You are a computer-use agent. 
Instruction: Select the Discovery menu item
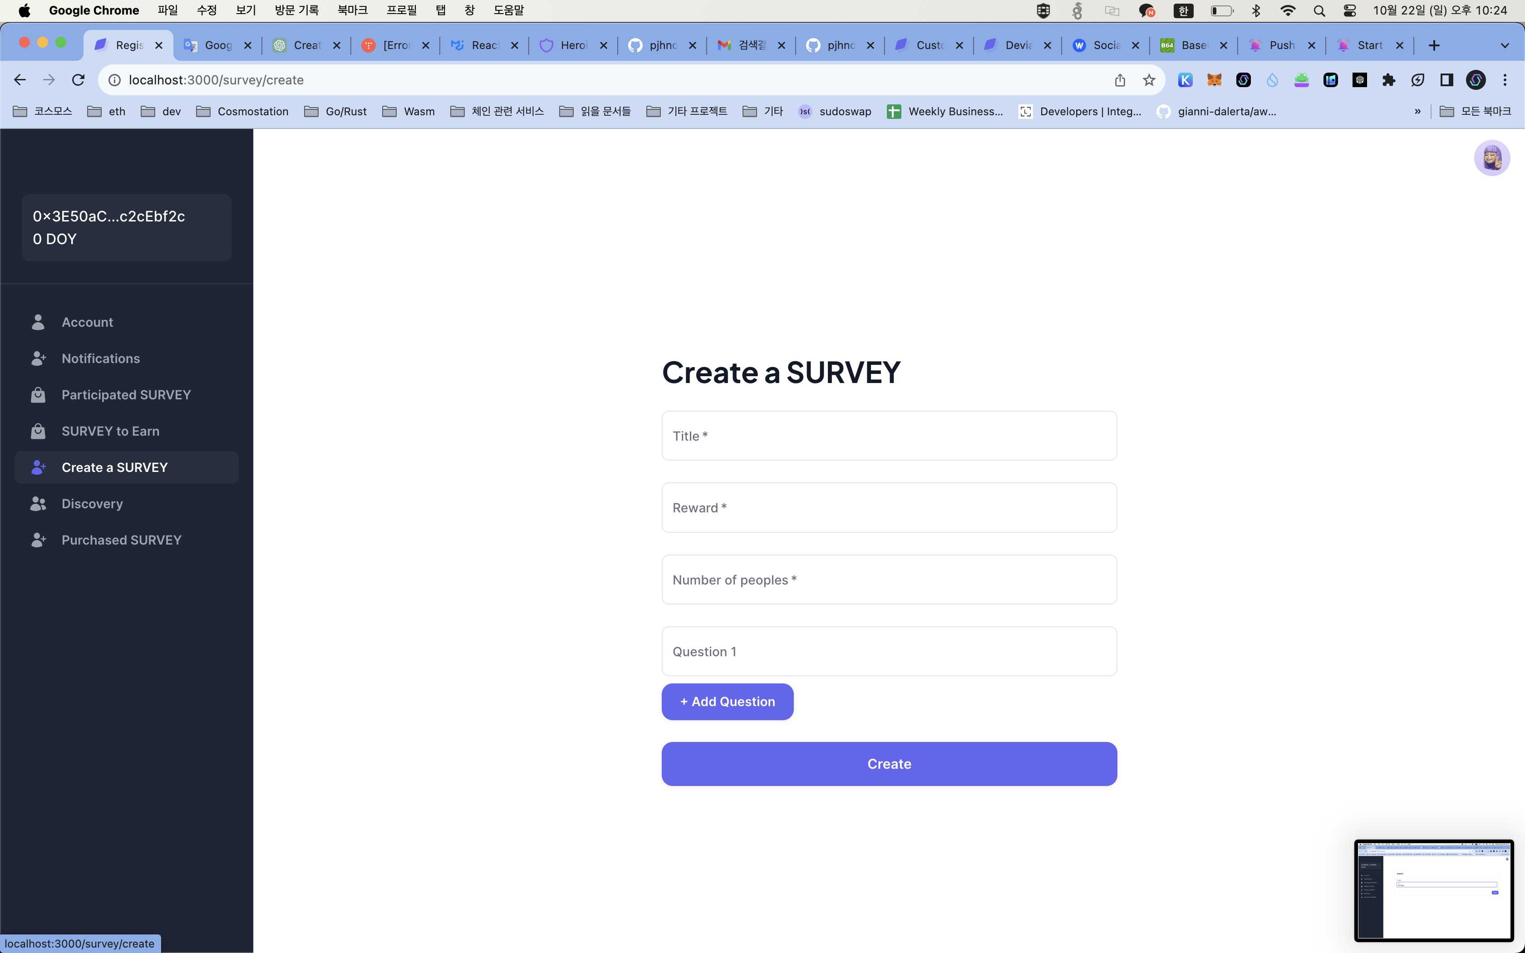(92, 503)
